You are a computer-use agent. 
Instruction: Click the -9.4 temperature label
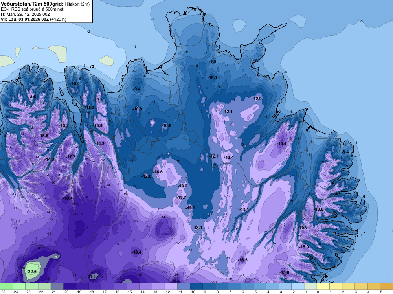point(137,89)
